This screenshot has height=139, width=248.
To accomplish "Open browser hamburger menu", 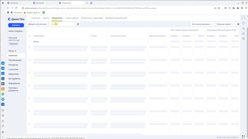I will pos(246,8).
